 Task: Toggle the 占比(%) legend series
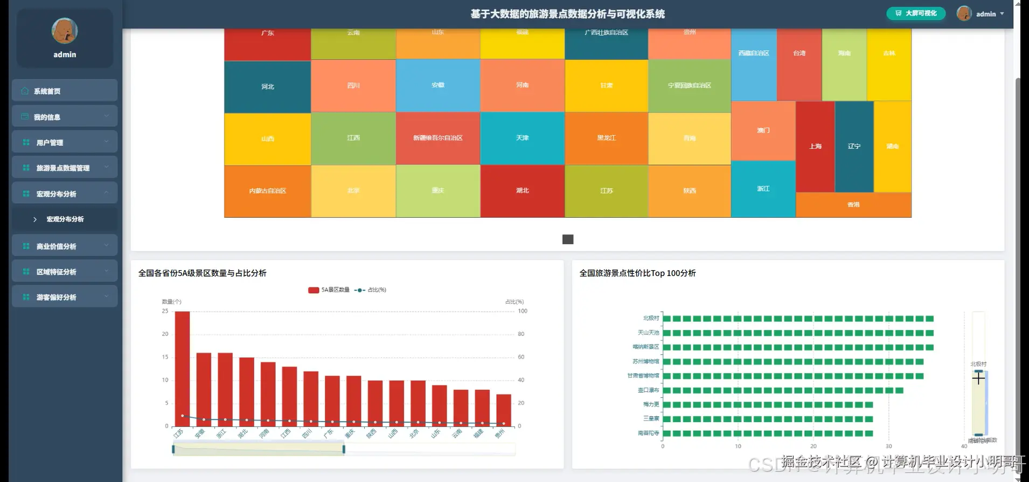coord(370,290)
